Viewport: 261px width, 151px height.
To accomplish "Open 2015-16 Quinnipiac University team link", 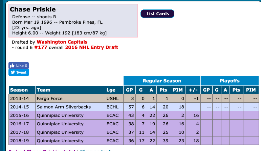I will pos(60,115).
